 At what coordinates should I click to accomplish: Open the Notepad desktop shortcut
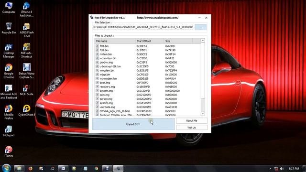pos(9,131)
